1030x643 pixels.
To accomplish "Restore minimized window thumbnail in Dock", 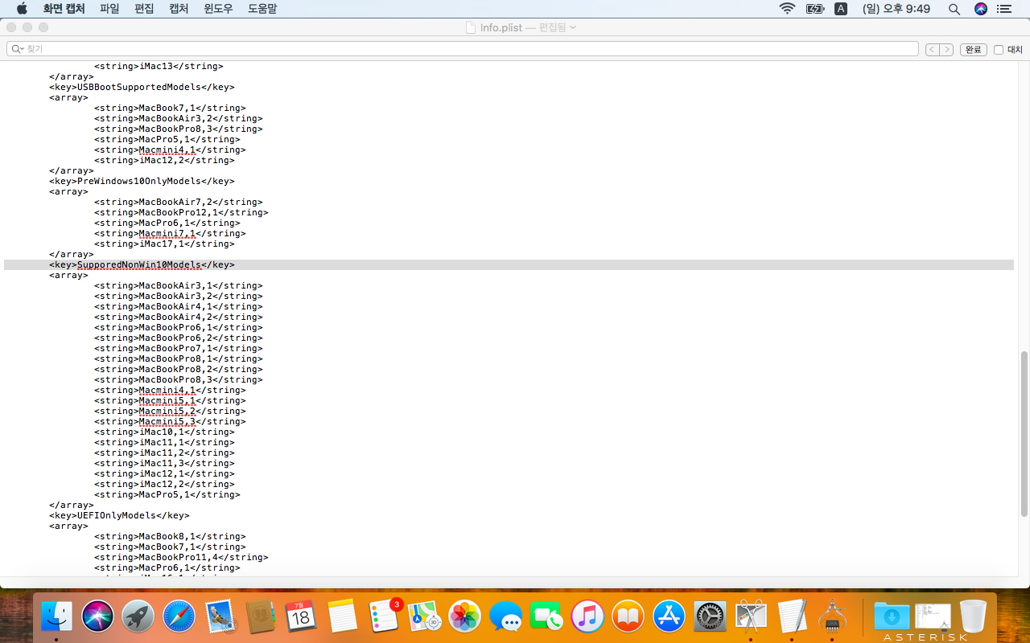I will pos(933,616).
